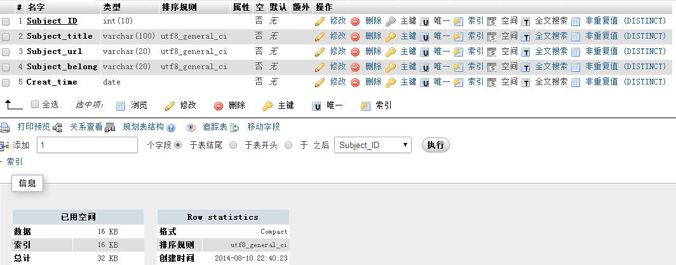Click gray primary key icon for Subject_ID
The width and height of the screenshot is (676, 265).
(391, 21)
